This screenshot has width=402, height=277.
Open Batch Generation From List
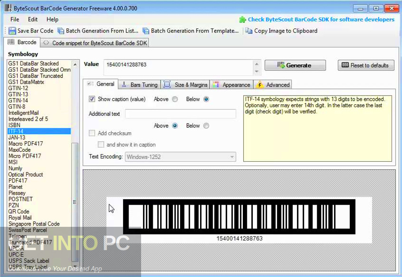(61, 31)
